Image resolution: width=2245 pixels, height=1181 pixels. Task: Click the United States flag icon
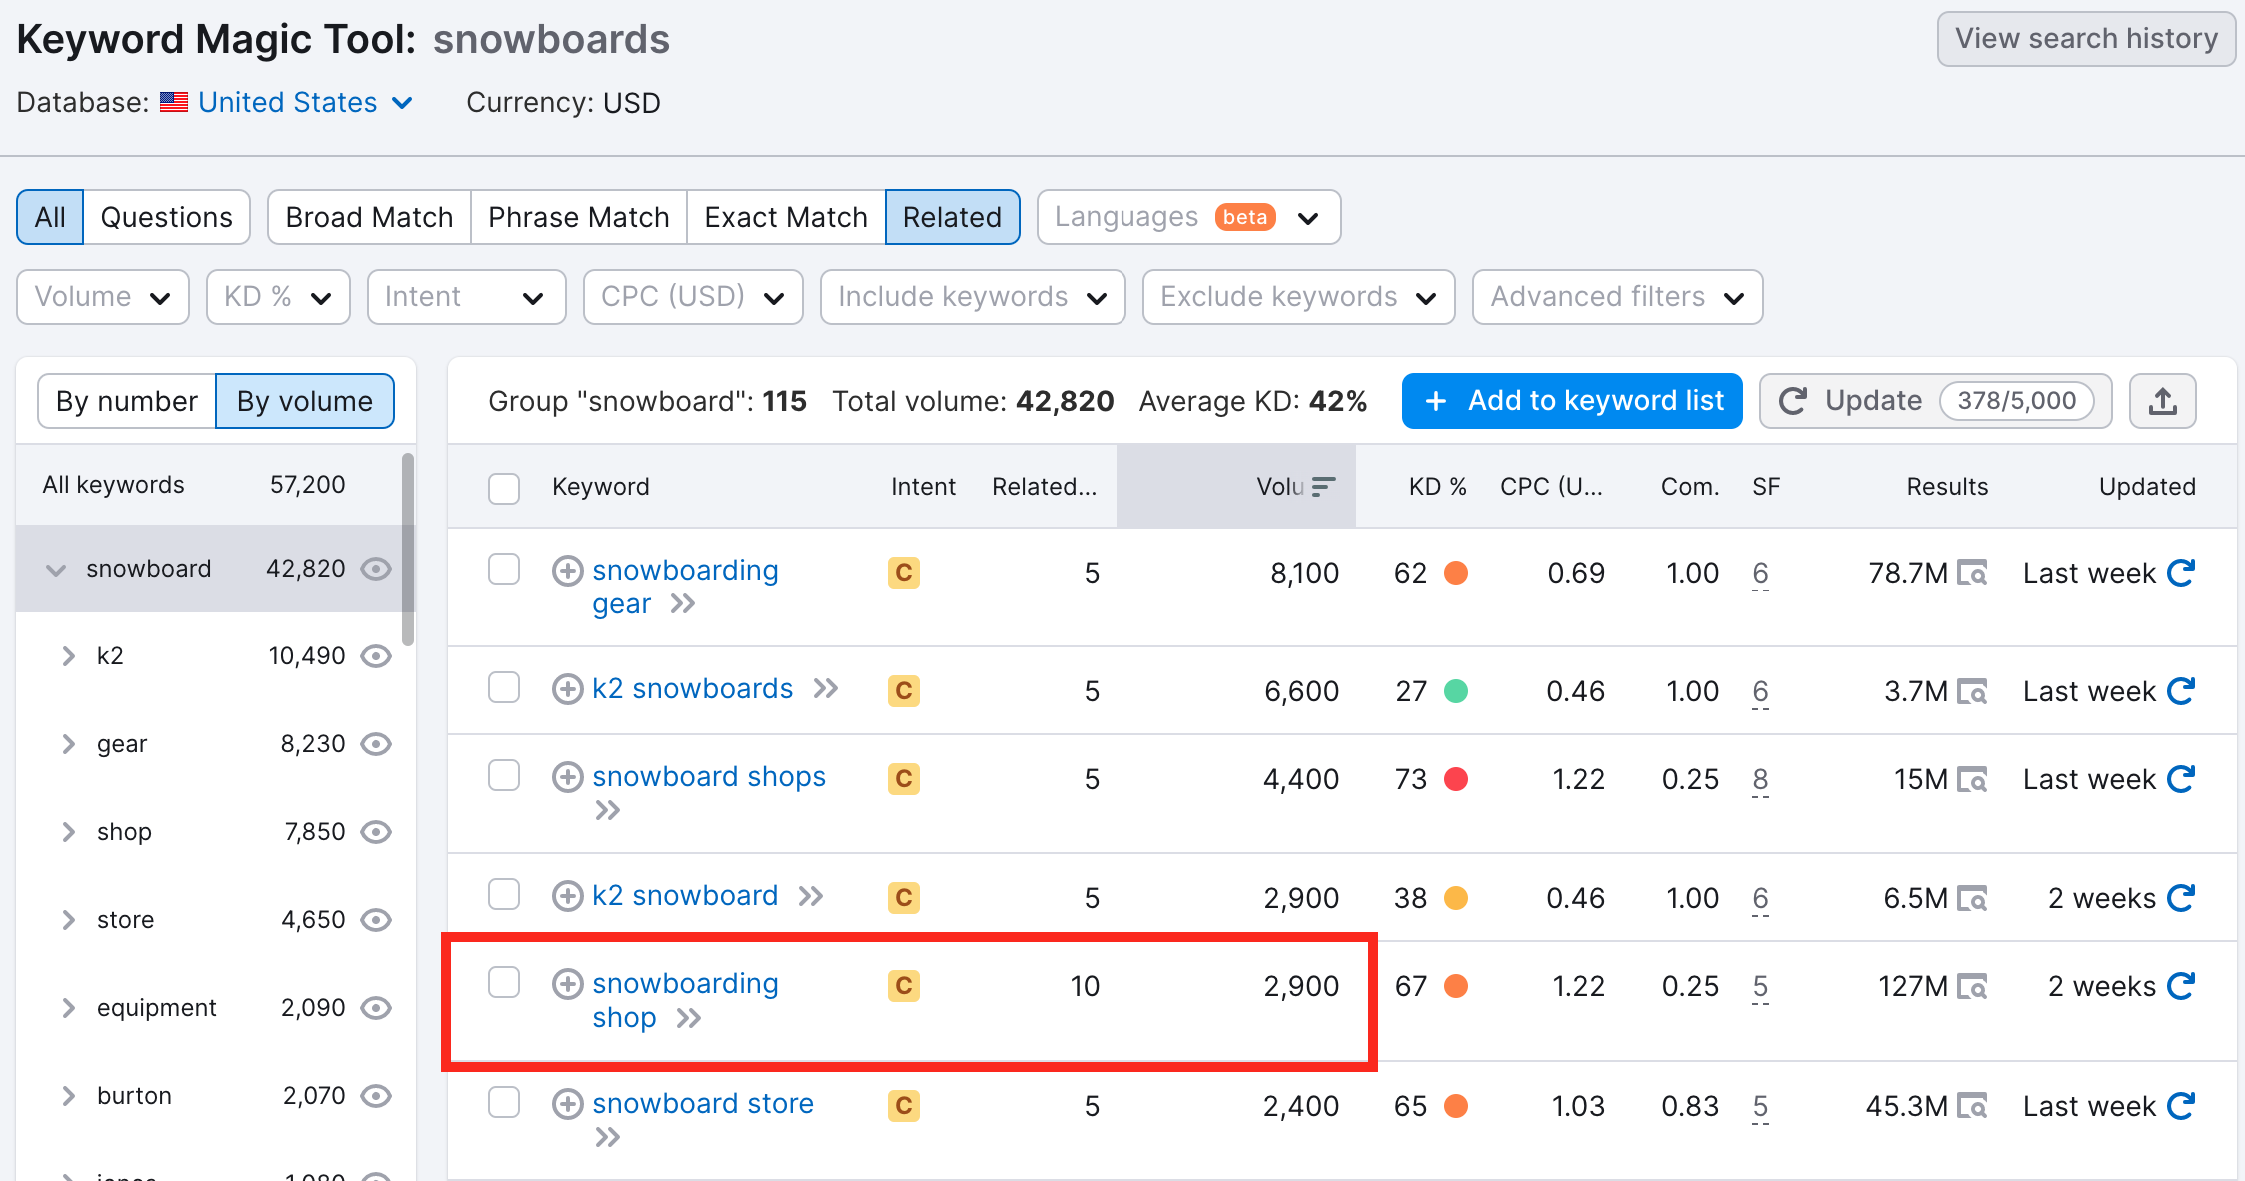click(x=174, y=102)
